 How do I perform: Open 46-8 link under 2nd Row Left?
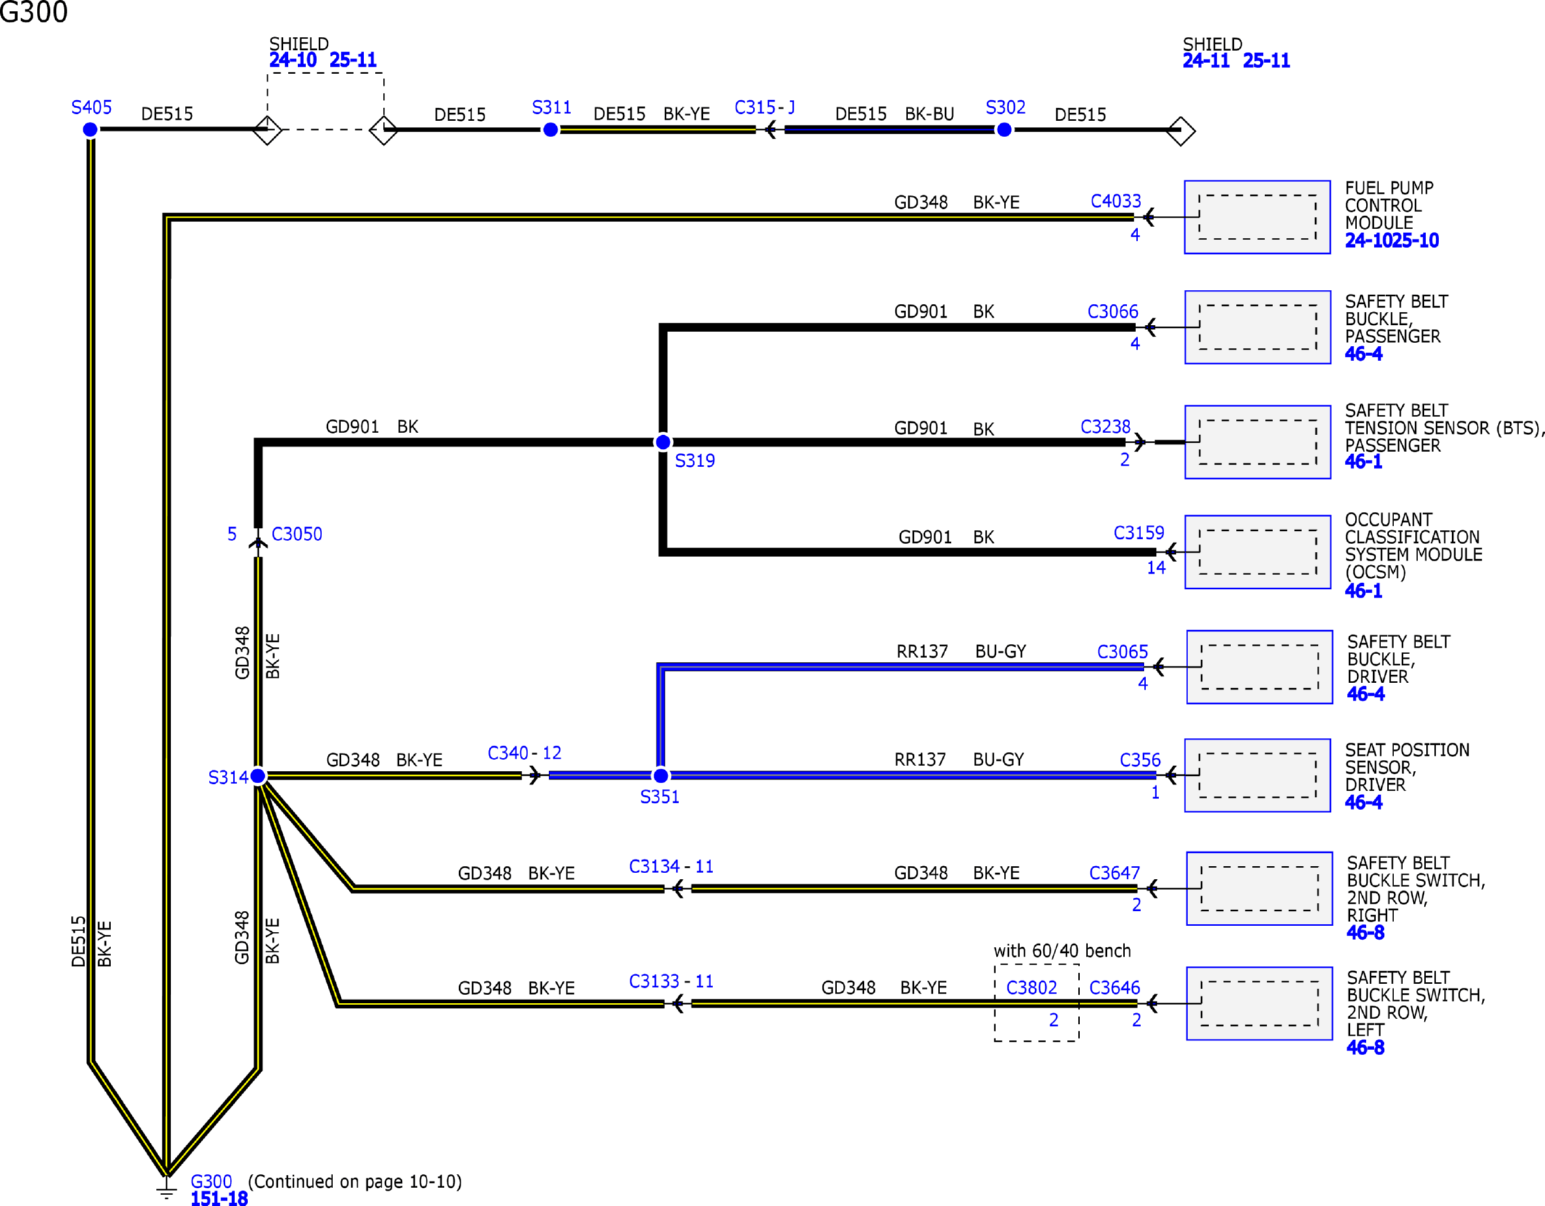point(1366,1048)
